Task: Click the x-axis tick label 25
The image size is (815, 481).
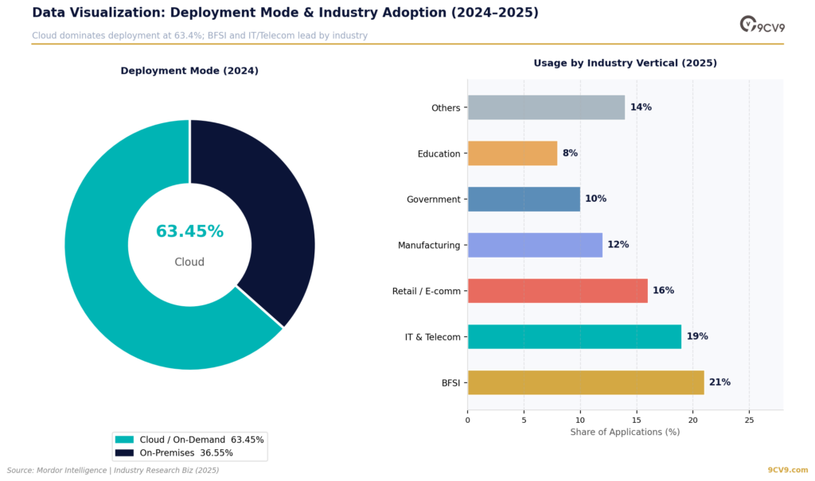Action: click(x=749, y=421)
